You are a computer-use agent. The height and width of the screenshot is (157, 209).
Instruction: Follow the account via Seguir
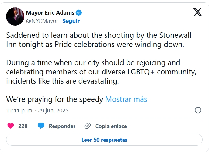[71, 21]
